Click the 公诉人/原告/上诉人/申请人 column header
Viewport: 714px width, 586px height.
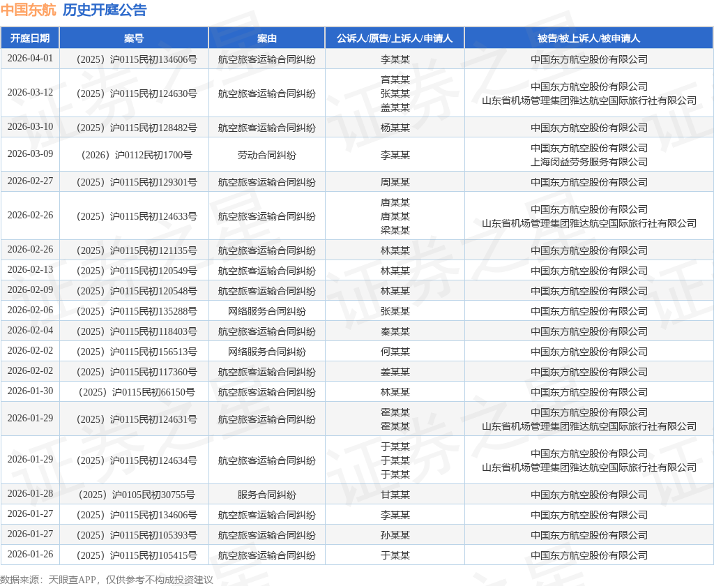coord(395,38)
